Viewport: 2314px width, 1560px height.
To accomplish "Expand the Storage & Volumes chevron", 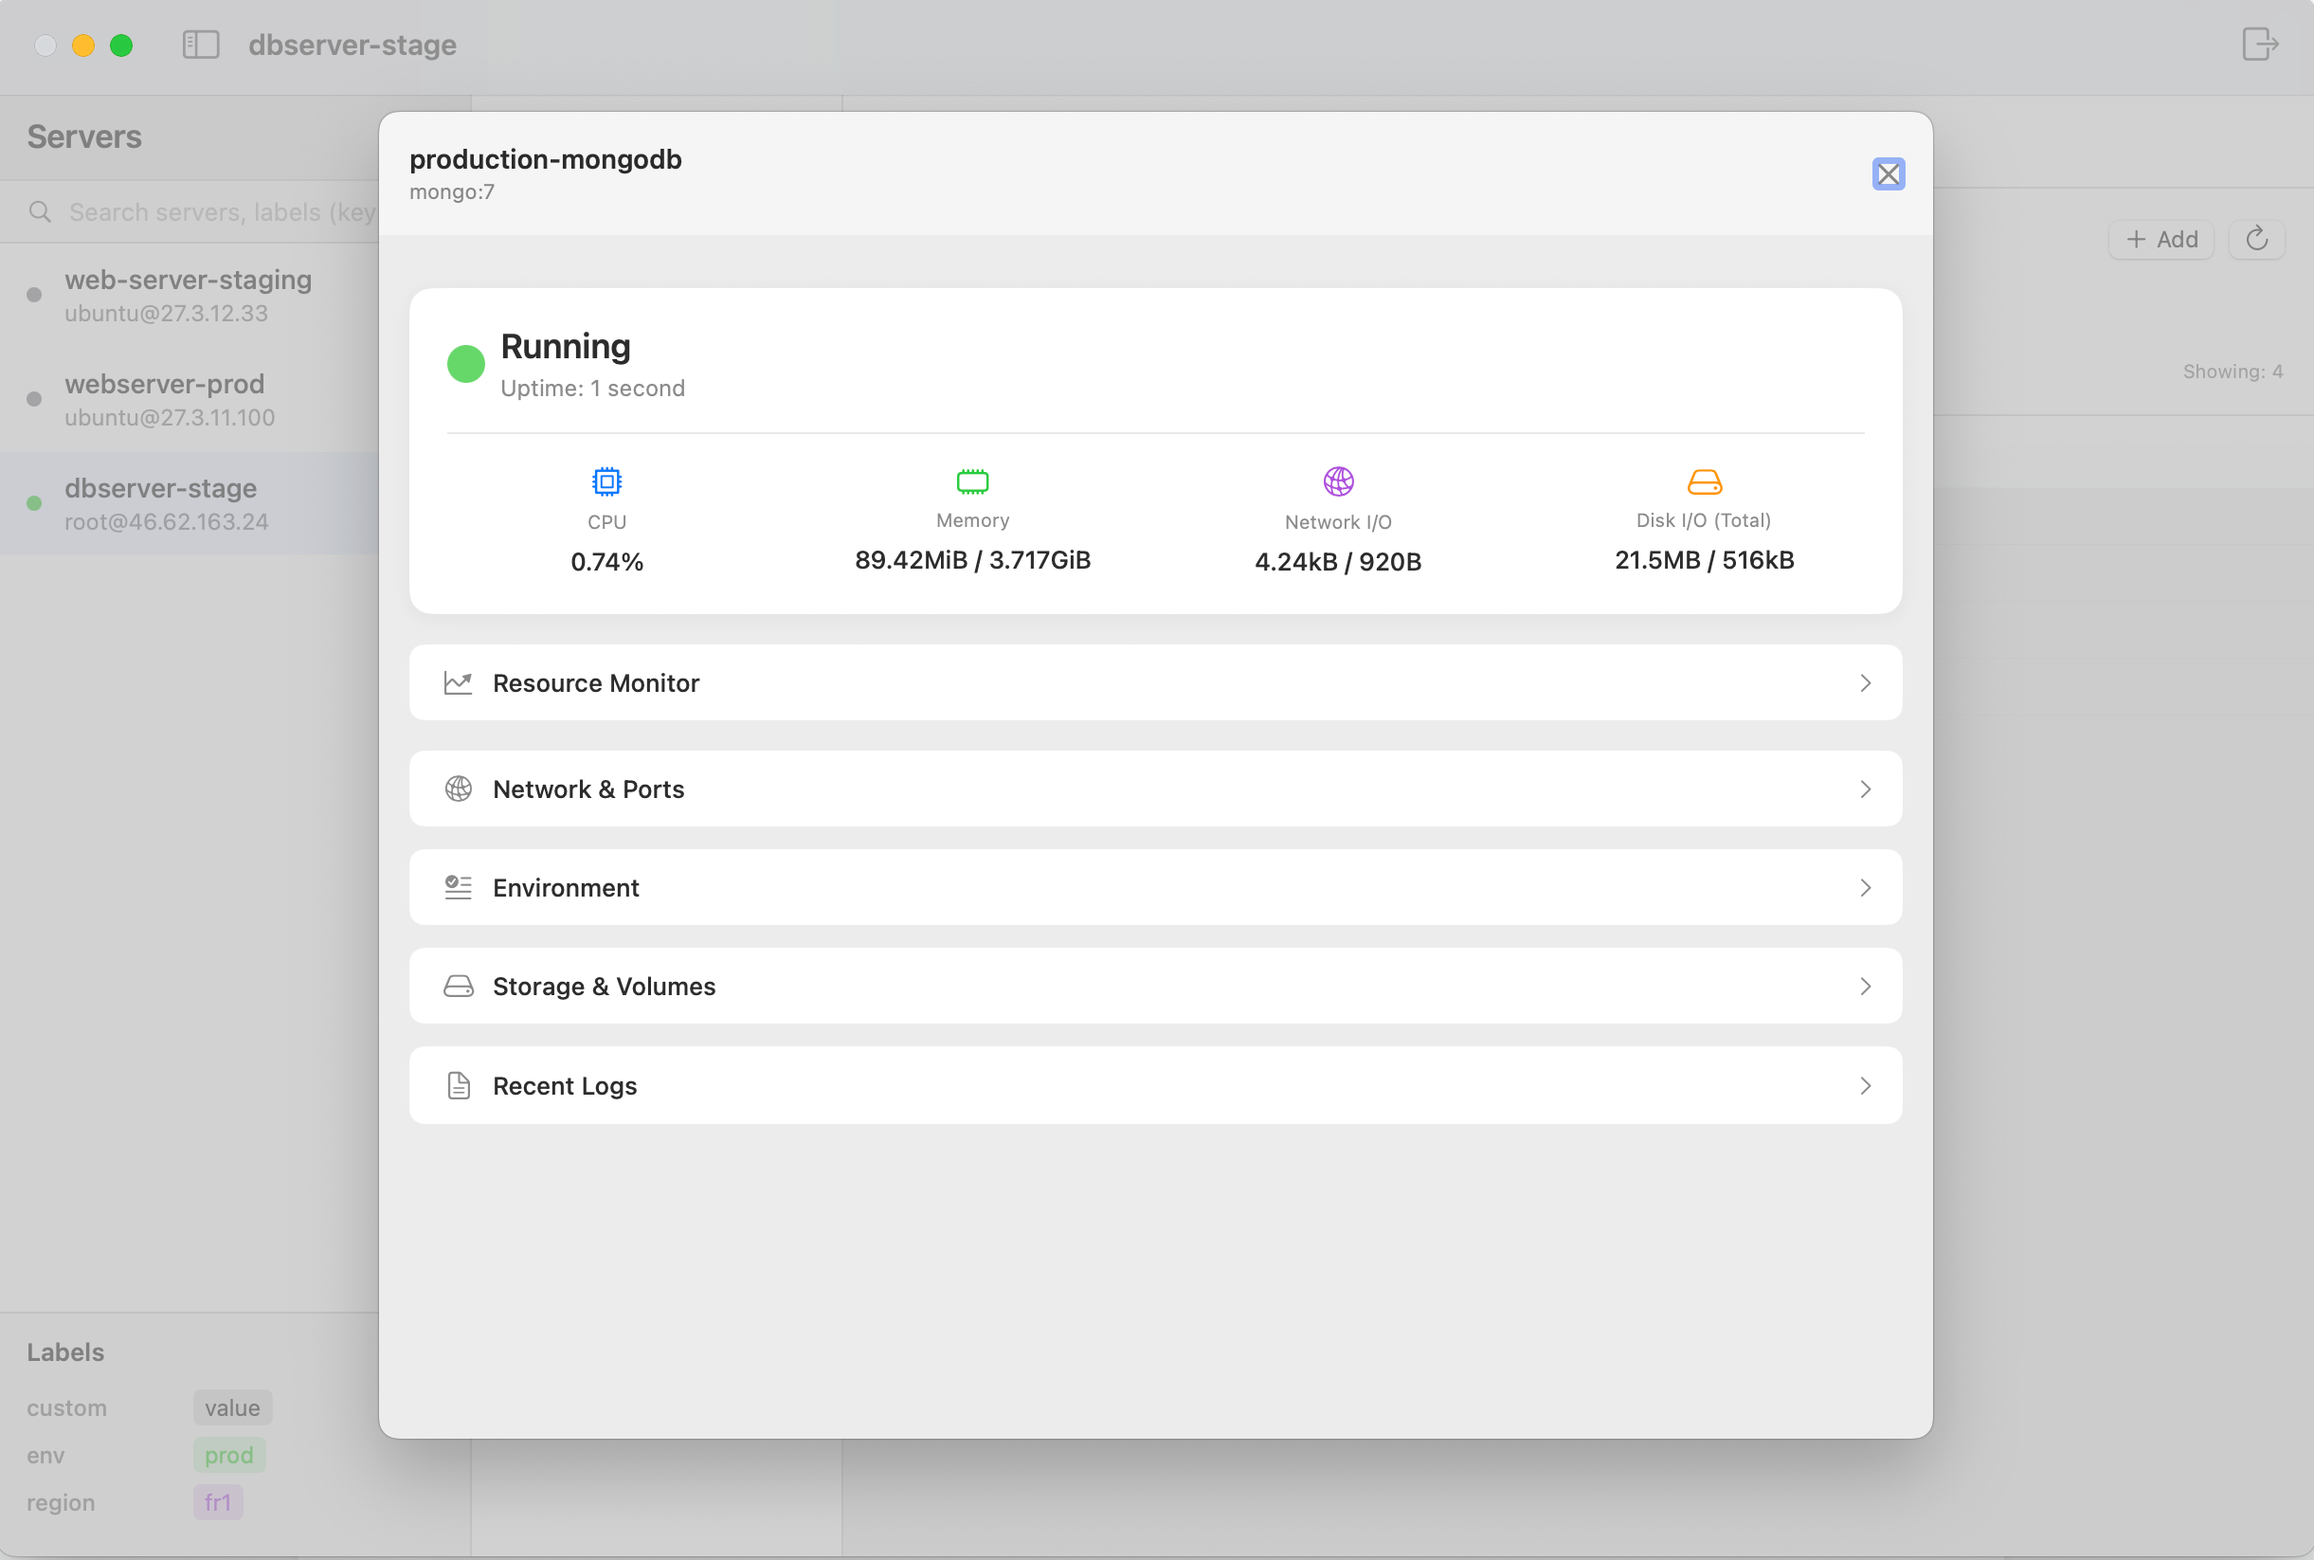I will (1865, 986).
